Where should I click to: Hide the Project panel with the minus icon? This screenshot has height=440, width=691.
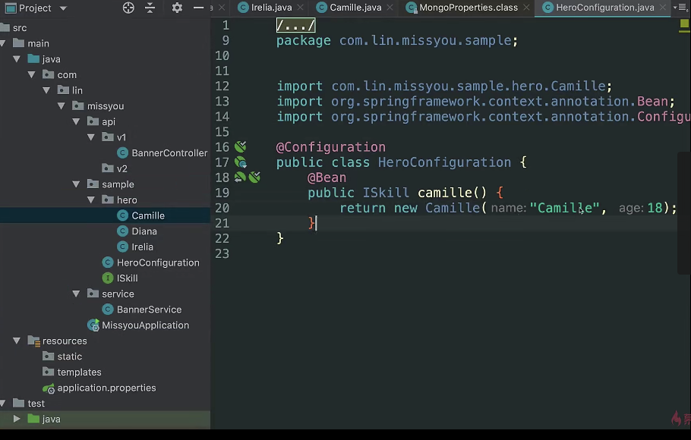[198, 8]
